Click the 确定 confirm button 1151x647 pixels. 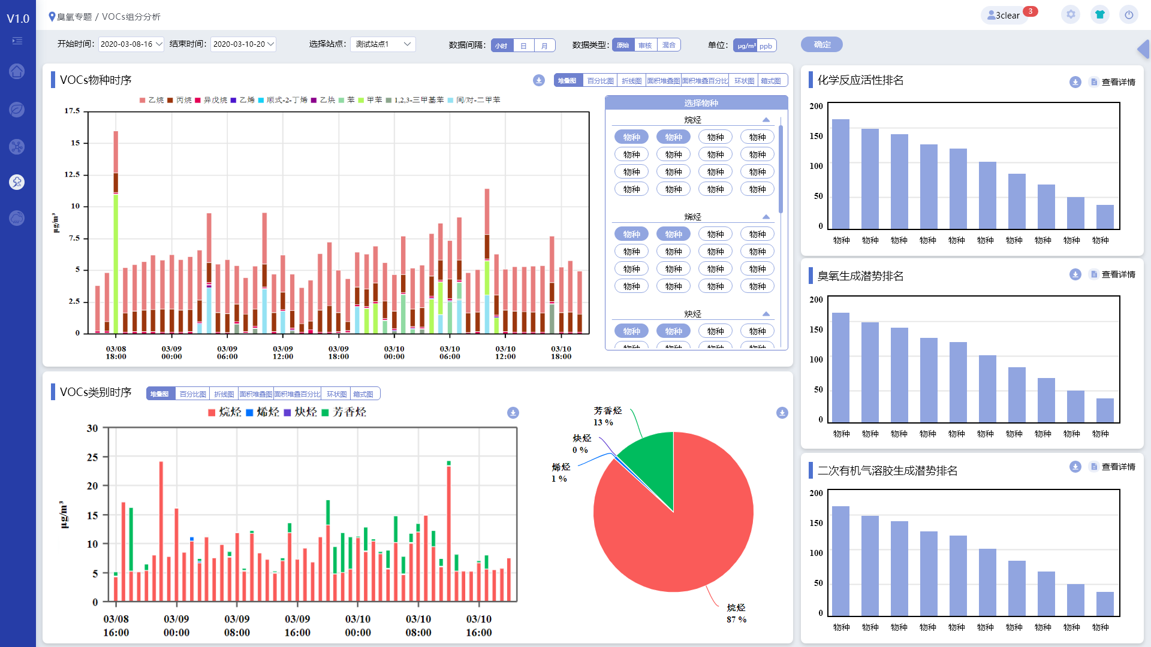pos(822,44)
